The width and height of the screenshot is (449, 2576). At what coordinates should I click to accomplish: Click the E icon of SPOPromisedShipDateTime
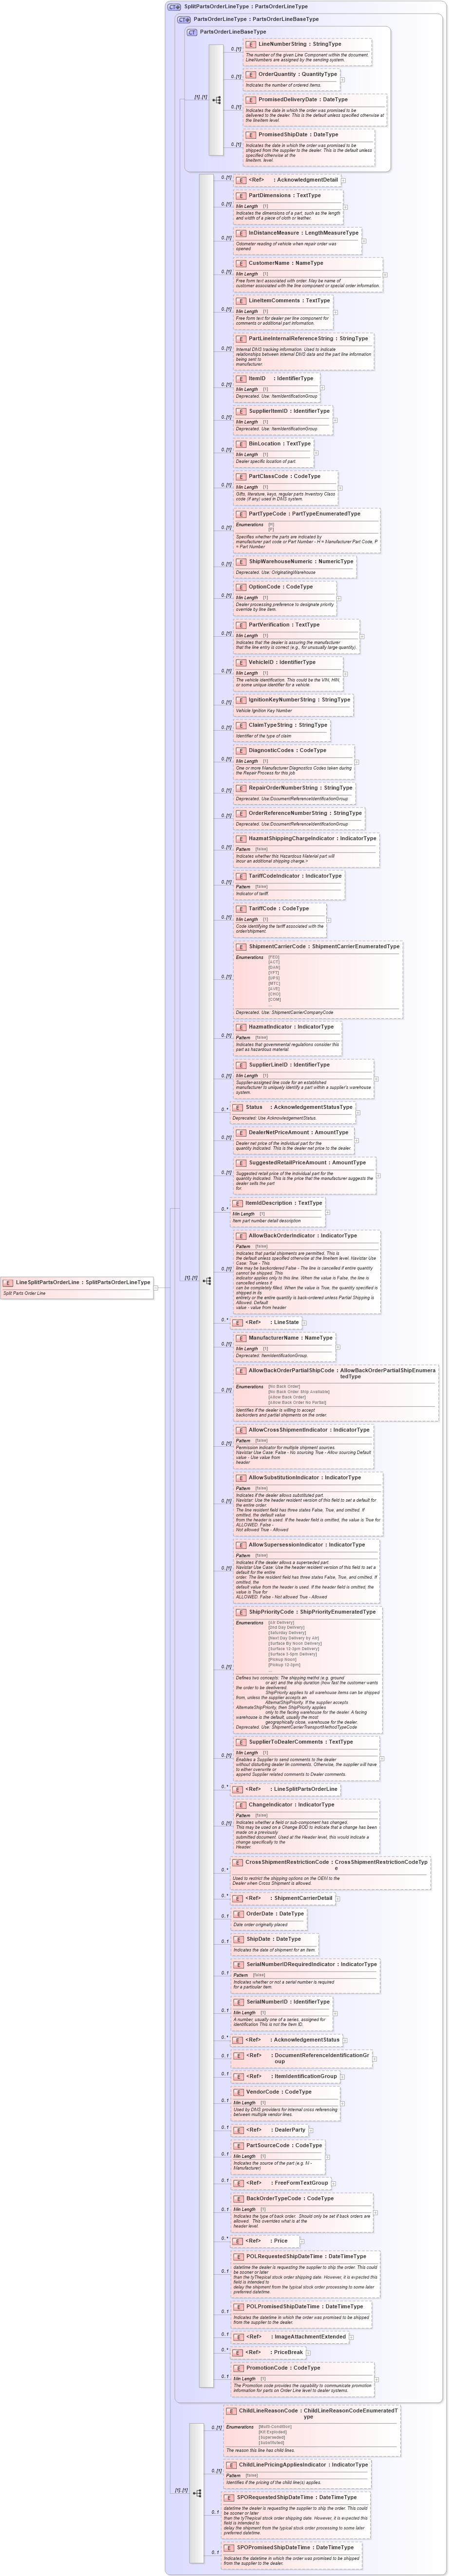(230, 2547)
